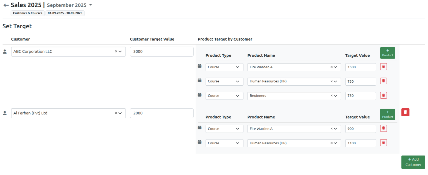The width and height of the screenshot is (428, 175).
Task: Click the Set Target heading
Action: point(17,26)
